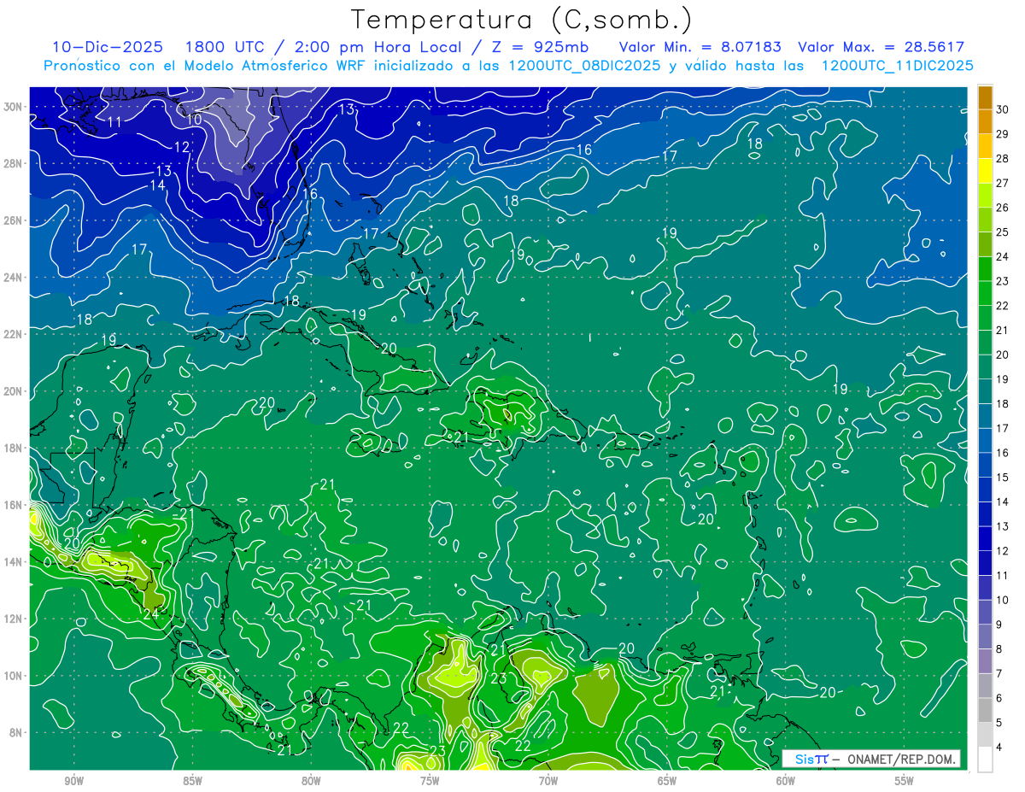The height and width of the screenshot is (792, 1025).
Task: Click the blue legend swatch between 15 and 16
Action: (x=985, y=465)
